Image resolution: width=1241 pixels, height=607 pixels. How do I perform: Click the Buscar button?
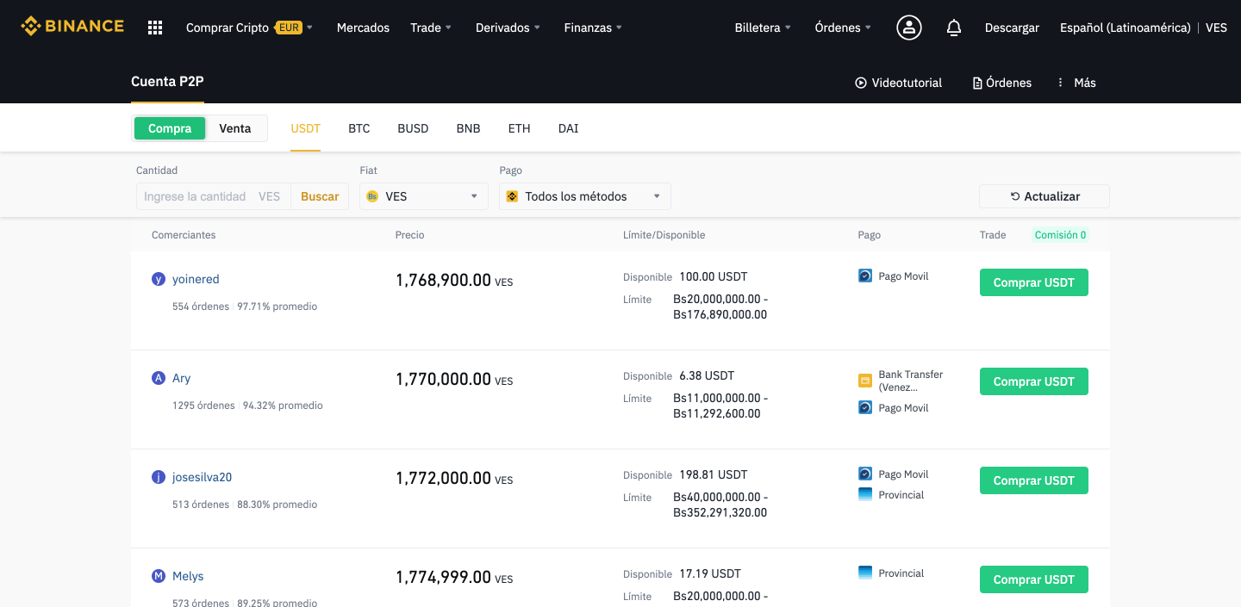pos(320,196)
